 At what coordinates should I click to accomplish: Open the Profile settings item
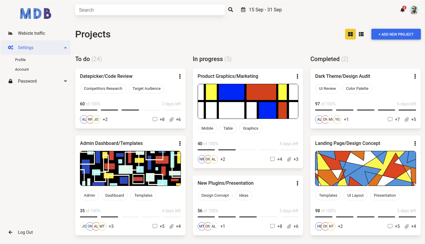point(20,60)
